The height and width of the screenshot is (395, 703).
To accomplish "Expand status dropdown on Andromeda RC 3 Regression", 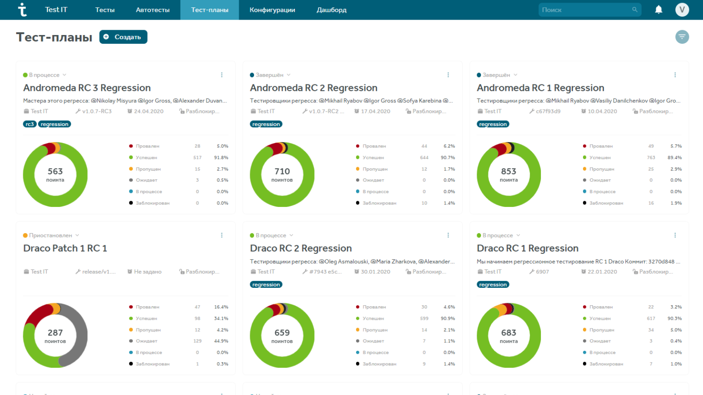I will (x=64, y=75).
